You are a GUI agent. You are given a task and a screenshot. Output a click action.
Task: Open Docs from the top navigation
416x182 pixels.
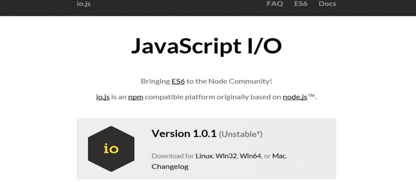click(328, 4)
